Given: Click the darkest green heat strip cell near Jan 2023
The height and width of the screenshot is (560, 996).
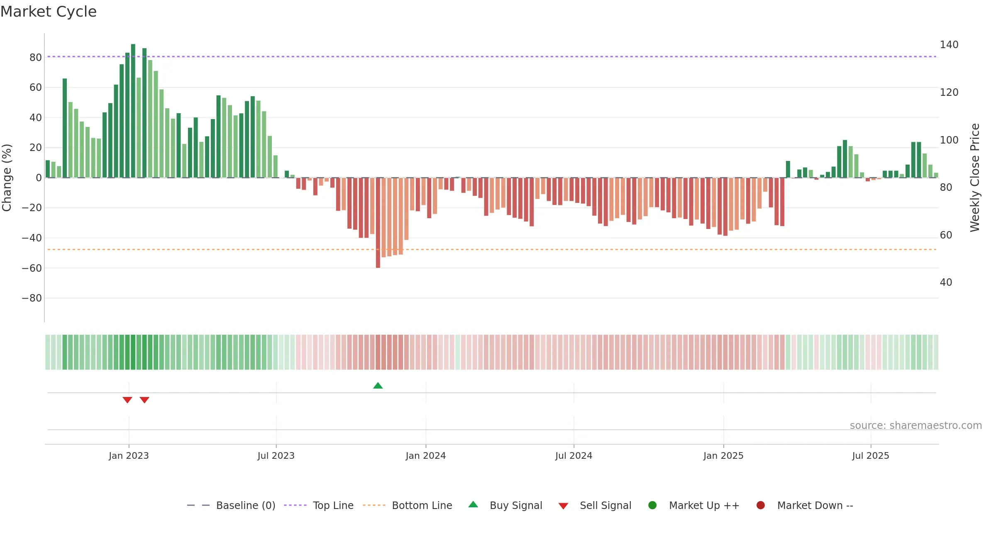Looking at the screenshot, I should tap(133, 352).
